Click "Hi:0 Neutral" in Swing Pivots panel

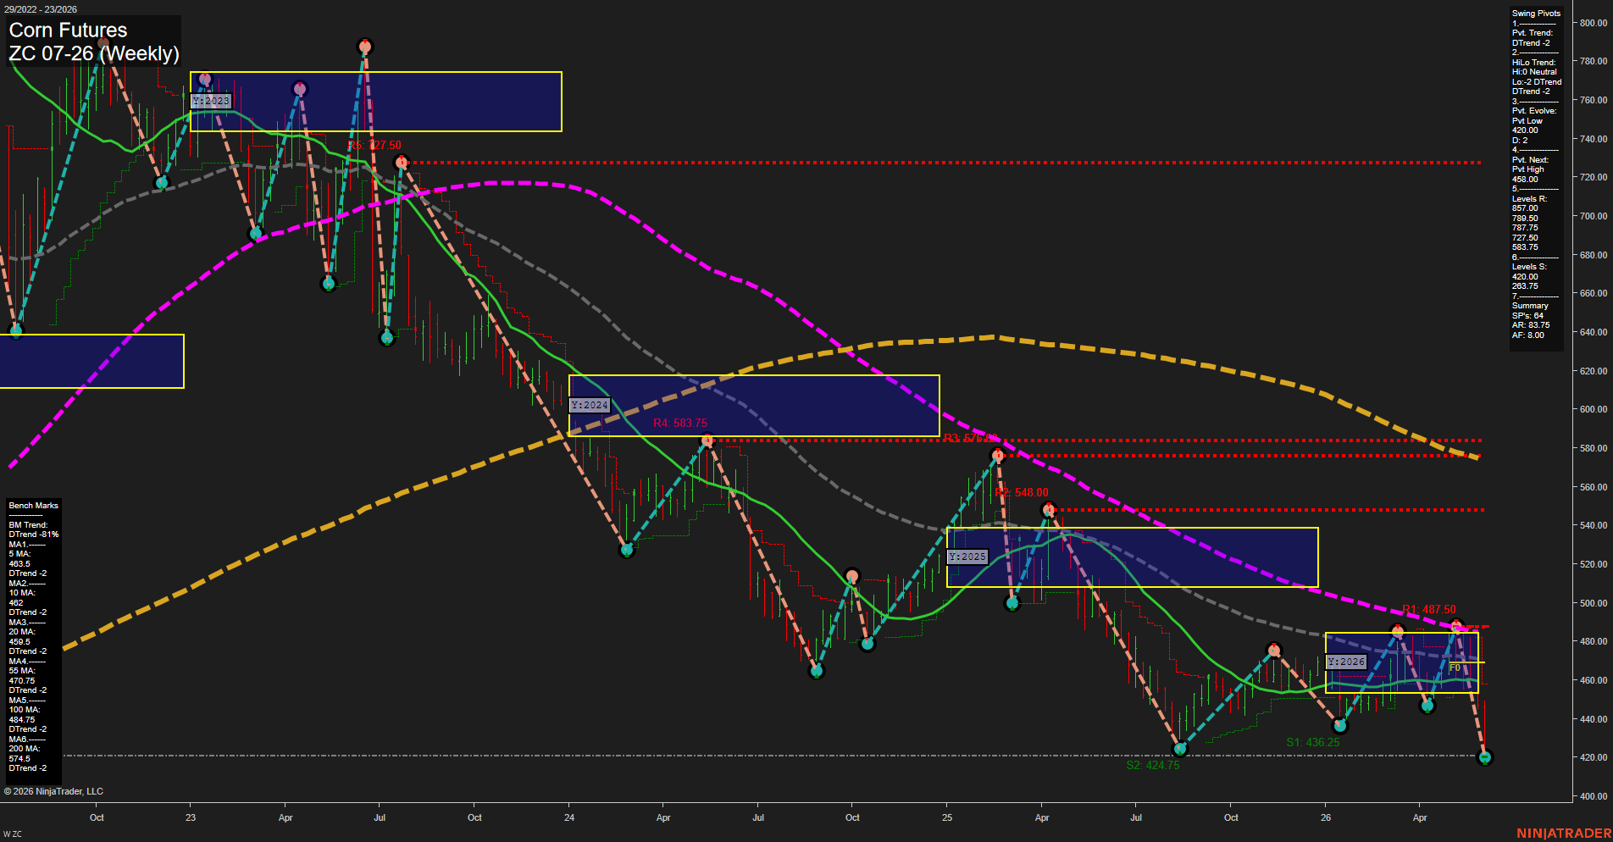pos(1534,72)
